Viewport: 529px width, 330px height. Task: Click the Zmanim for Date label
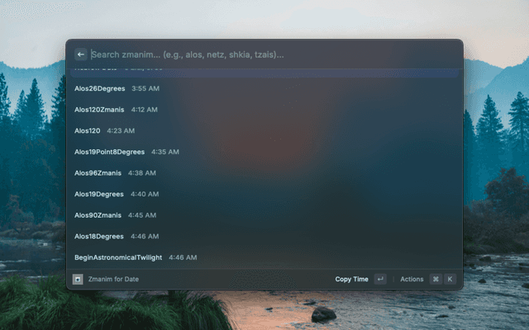(114, 279)
